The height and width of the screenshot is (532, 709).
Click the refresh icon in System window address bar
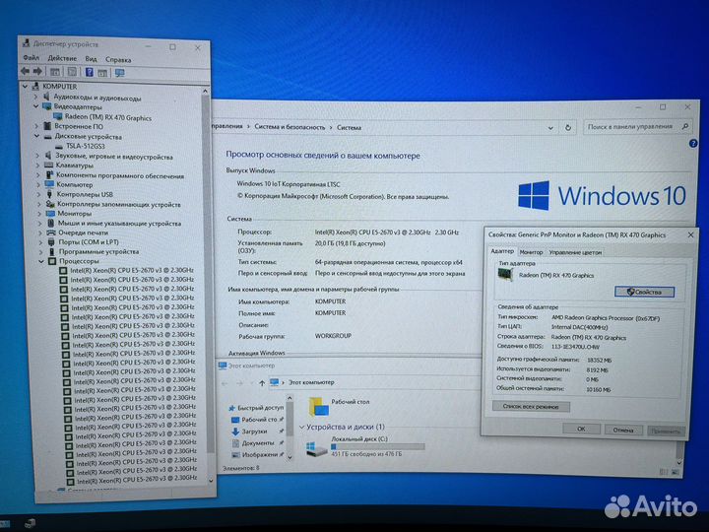(568, 127)
